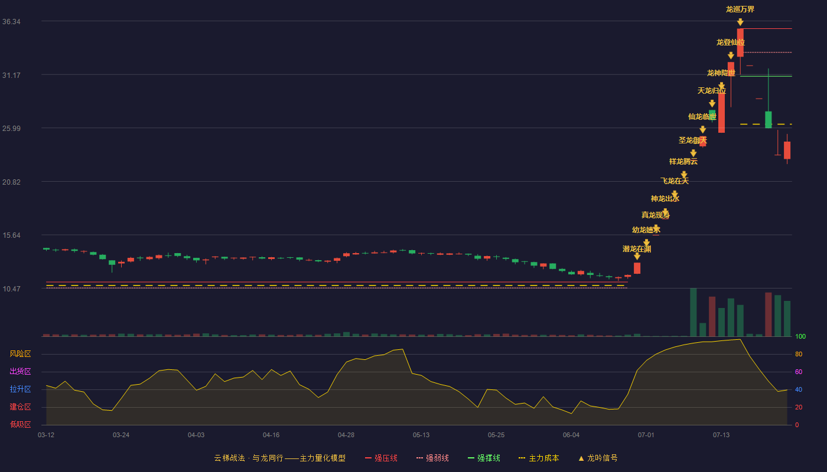Click the 圣龙御天 signal arrow marker
The image size is (827, 472).
(x=693, y=153)
